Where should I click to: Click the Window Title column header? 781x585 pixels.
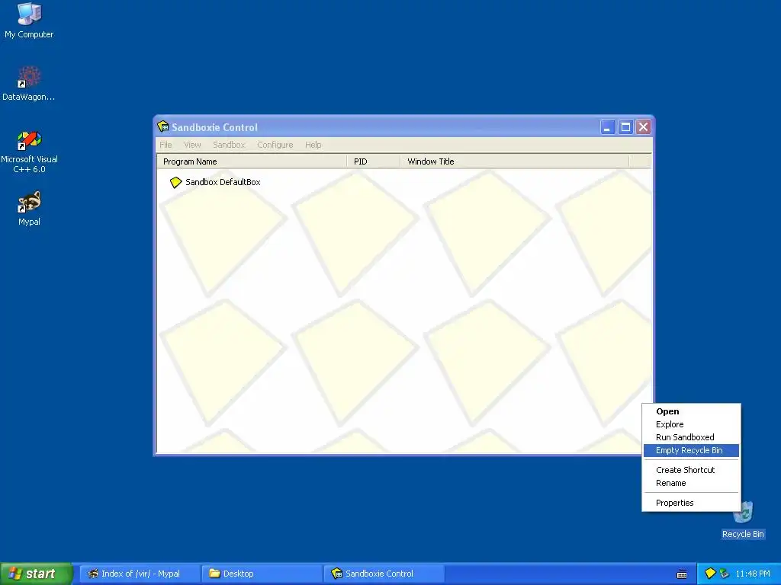tap(515, 161)
